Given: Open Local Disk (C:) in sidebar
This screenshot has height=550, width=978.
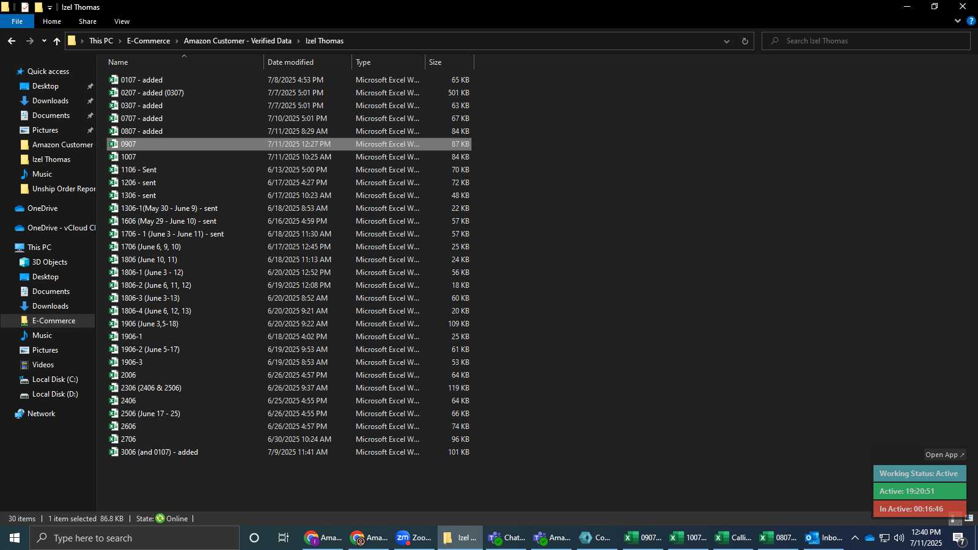Looking at the screenshot, I should [x=55, y=380].
